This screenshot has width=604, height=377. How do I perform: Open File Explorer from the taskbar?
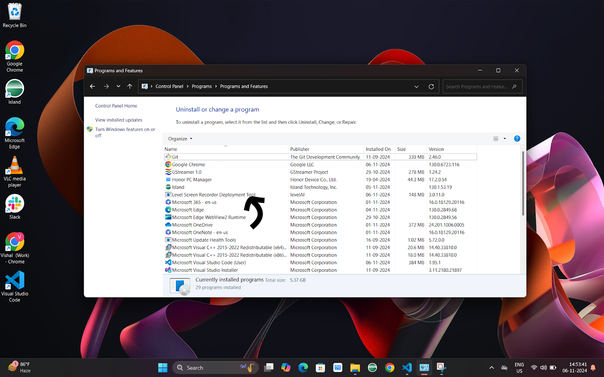point(355,368)
